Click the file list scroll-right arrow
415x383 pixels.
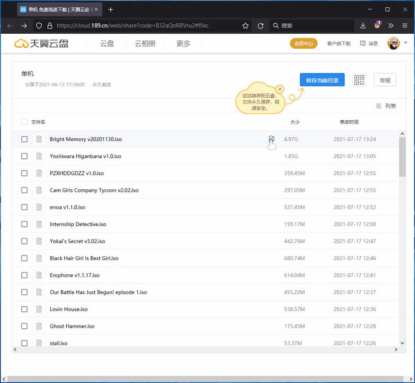click(396, 349)
